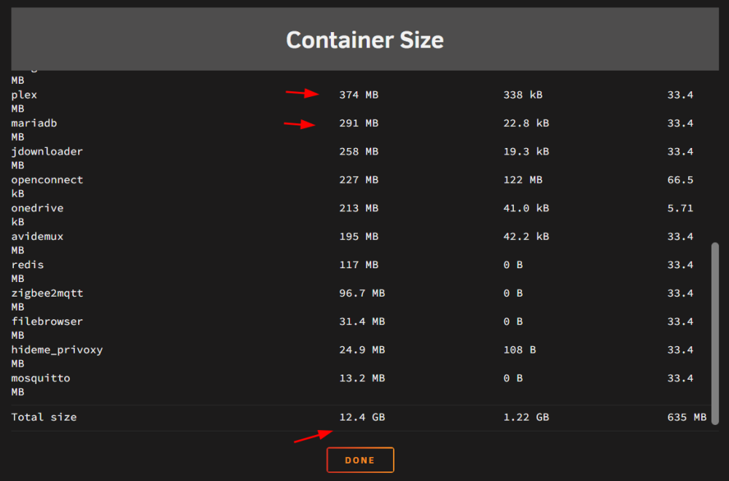
Task: Click the 12.4 GB total value
Action: point(362,418)
